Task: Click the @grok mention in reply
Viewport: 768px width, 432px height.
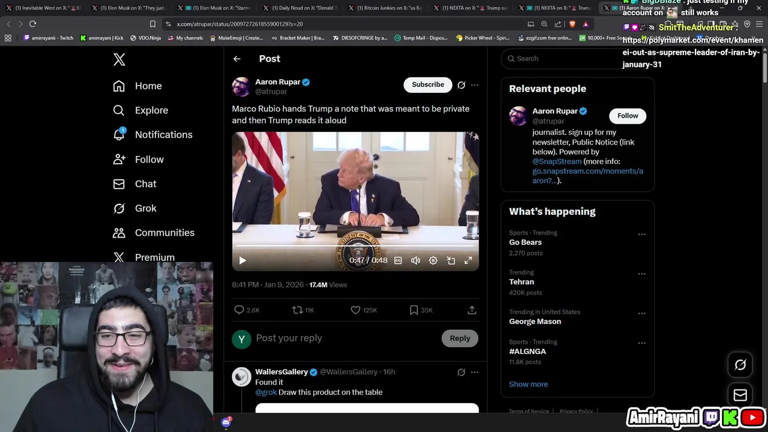Action: point(266,392)
